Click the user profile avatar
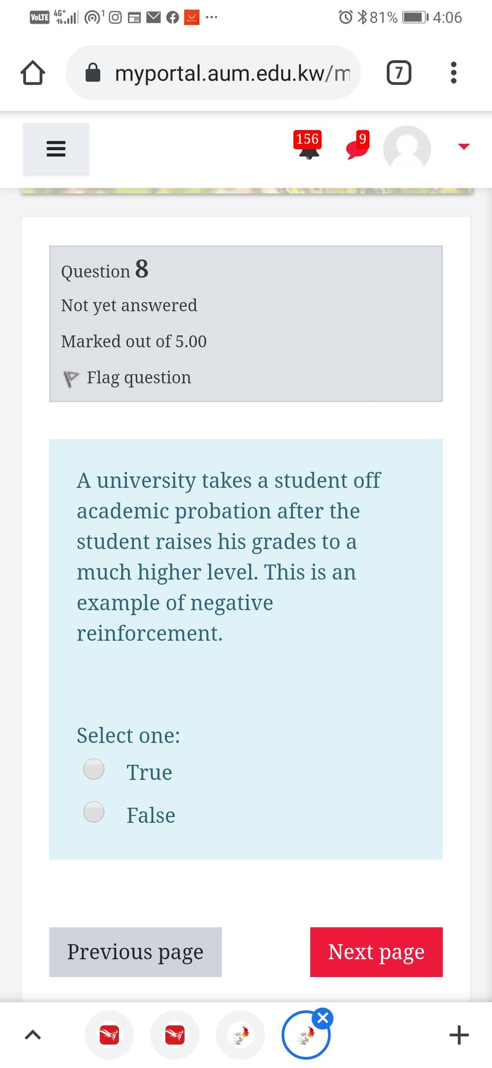The image size is (492, 1068). pos(407,149)
